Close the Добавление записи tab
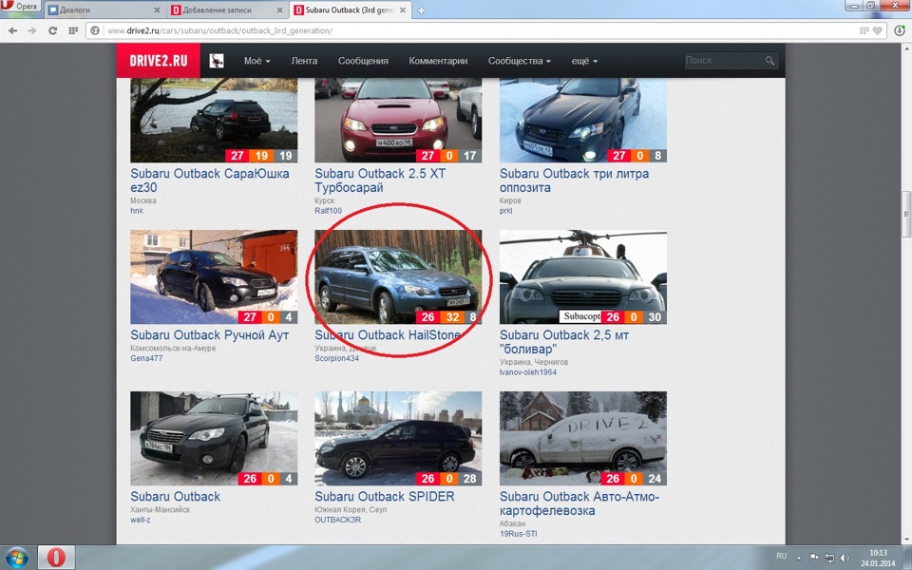 pos(279,10)
